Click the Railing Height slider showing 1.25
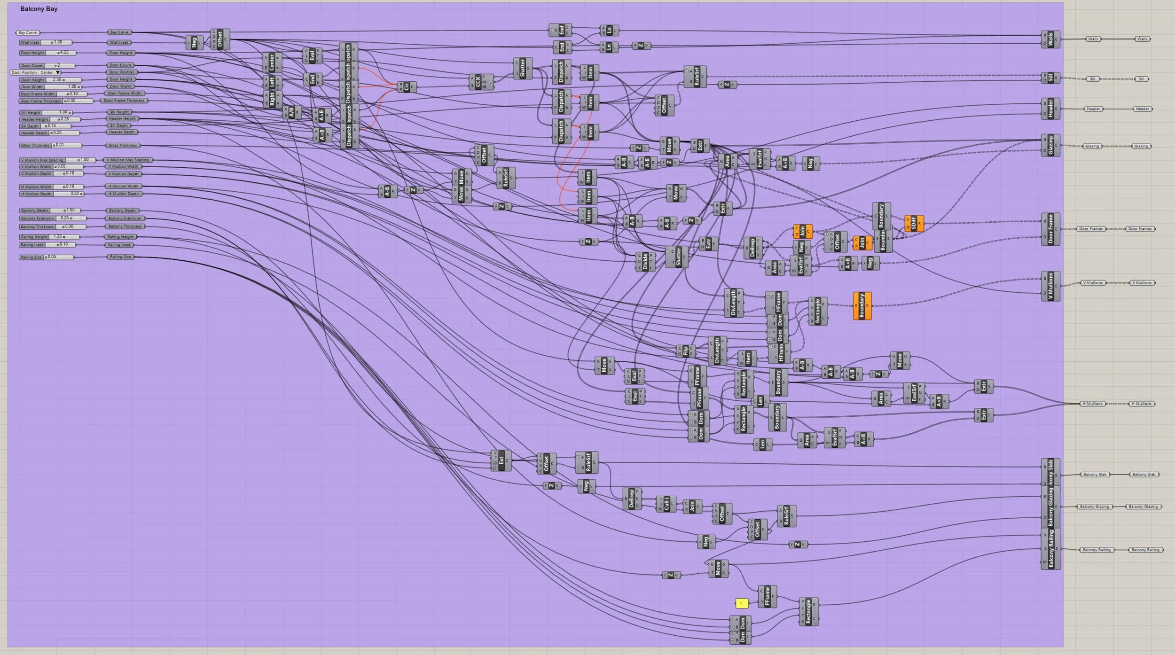1175x655 pixels. pyautogui.click(x=49, y=237)
